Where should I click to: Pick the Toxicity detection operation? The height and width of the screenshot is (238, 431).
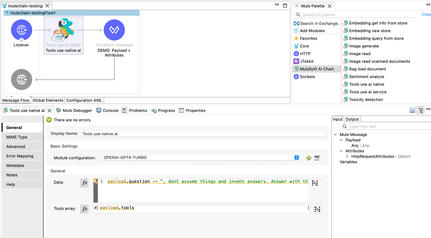coord(363,100)
